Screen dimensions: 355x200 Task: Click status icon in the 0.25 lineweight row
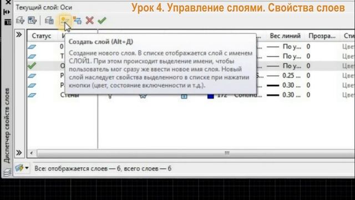[32, 76]
